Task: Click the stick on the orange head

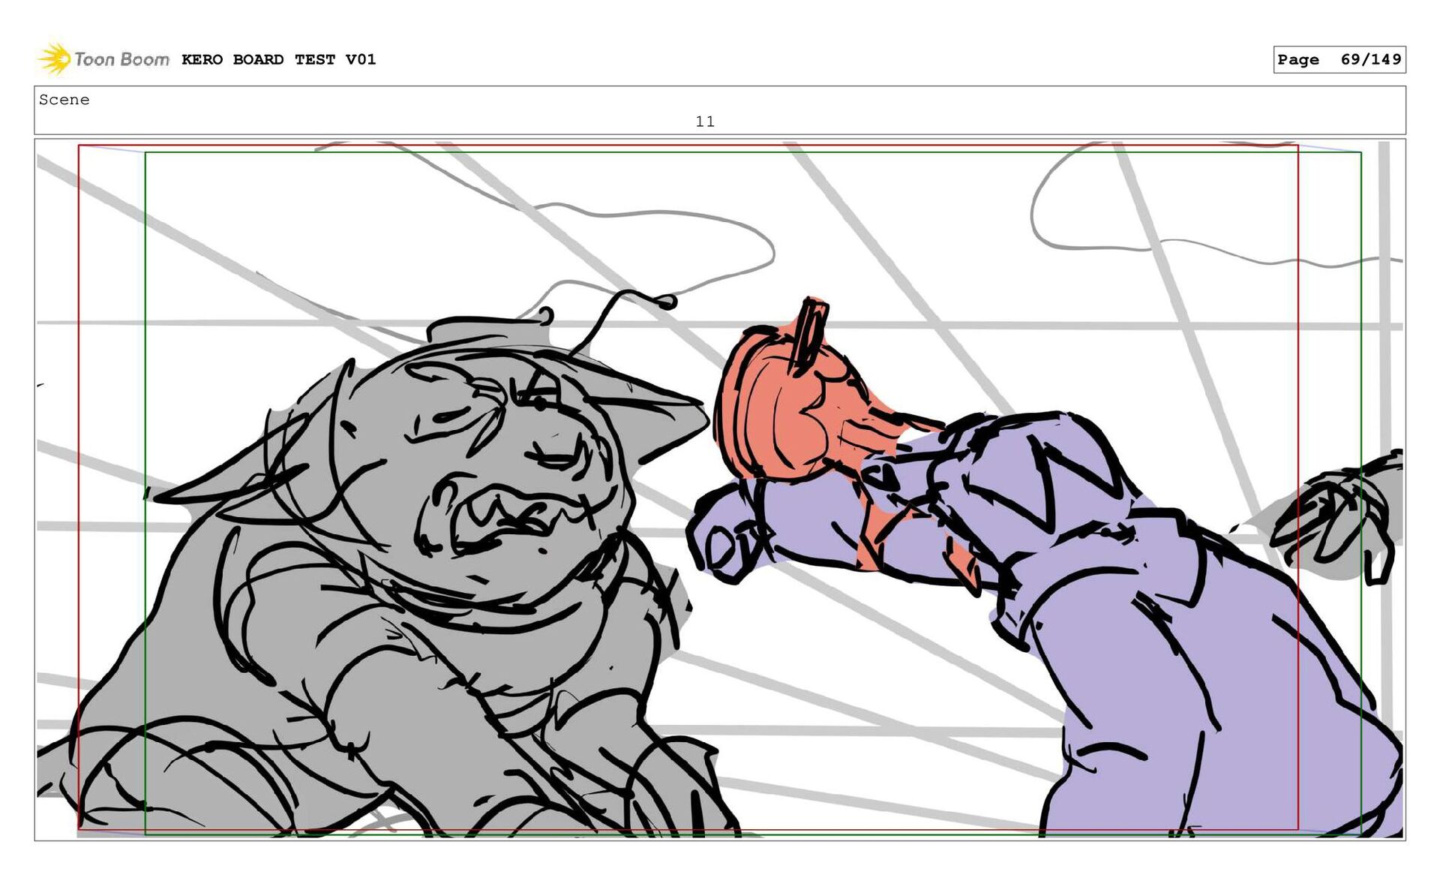Action: [x=810, y=334]
